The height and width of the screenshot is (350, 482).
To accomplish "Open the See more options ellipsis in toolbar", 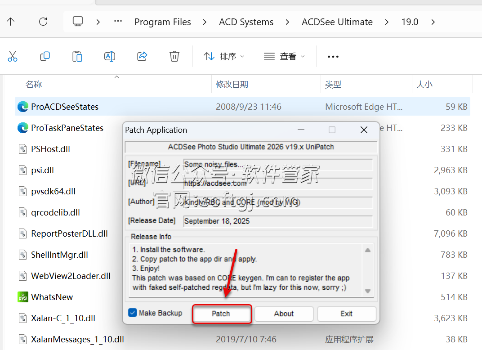I will point(333,57).
